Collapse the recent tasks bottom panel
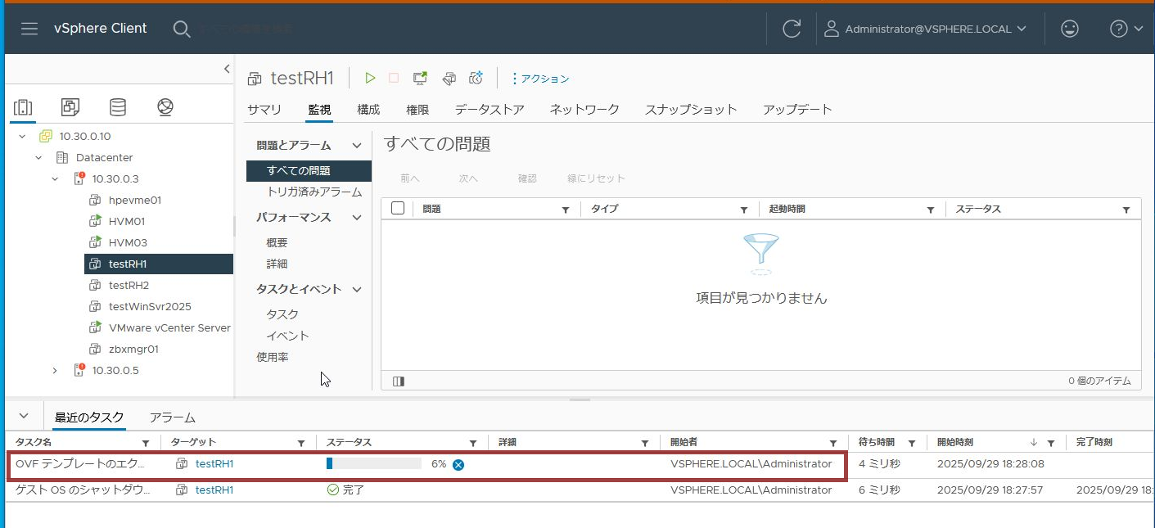This screenshot has width=1155, height=528. tap(24, 416)
